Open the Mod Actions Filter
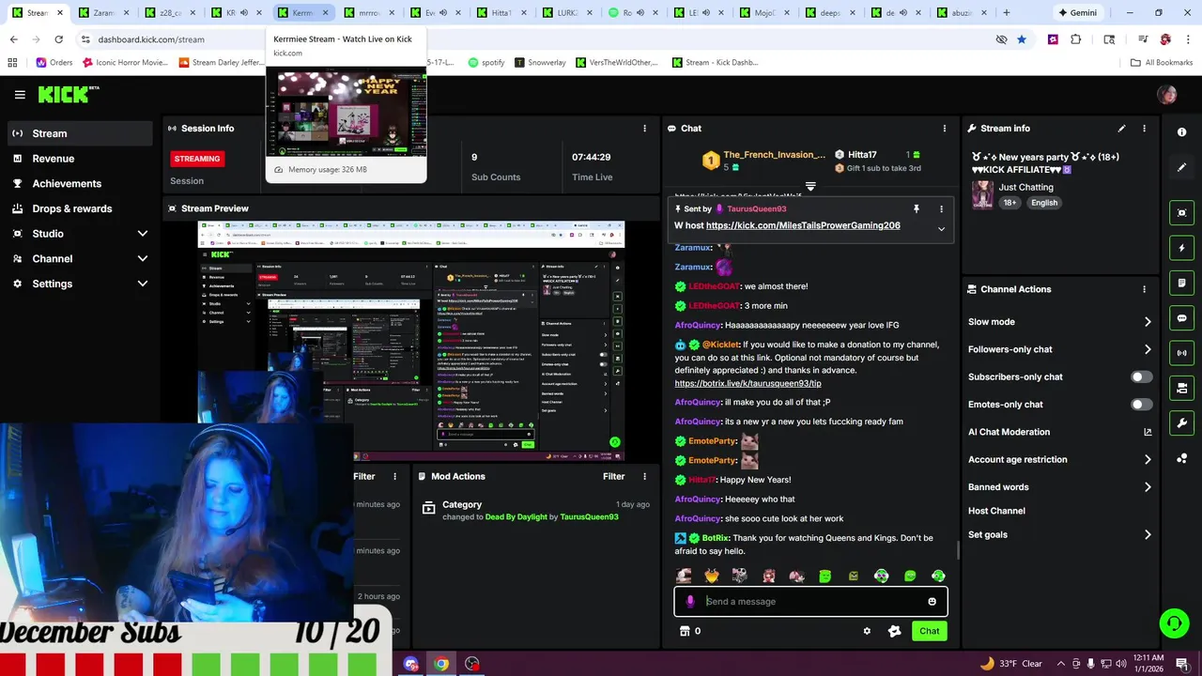 pos(613,476)
